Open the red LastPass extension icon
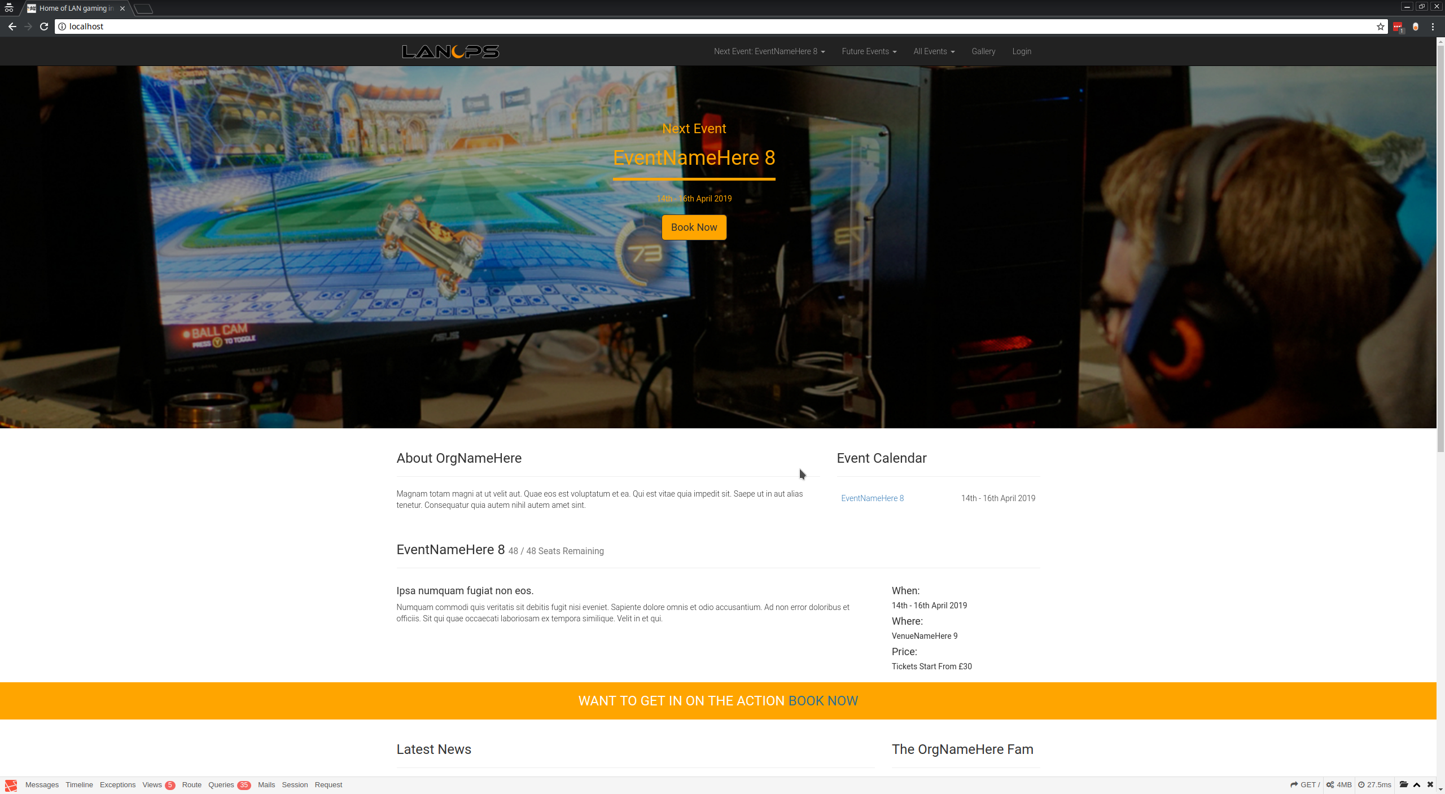 click(1398, 27)
